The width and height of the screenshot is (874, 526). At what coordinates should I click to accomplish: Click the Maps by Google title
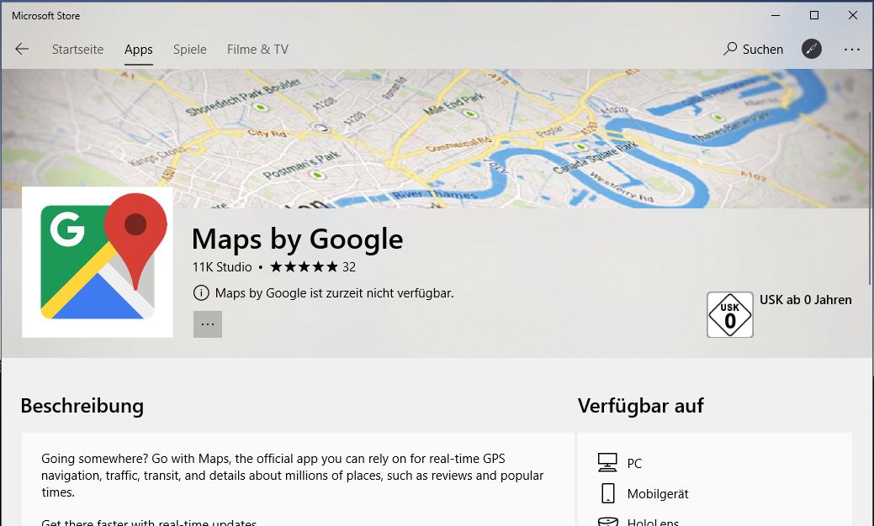click(x=298, y=239)
